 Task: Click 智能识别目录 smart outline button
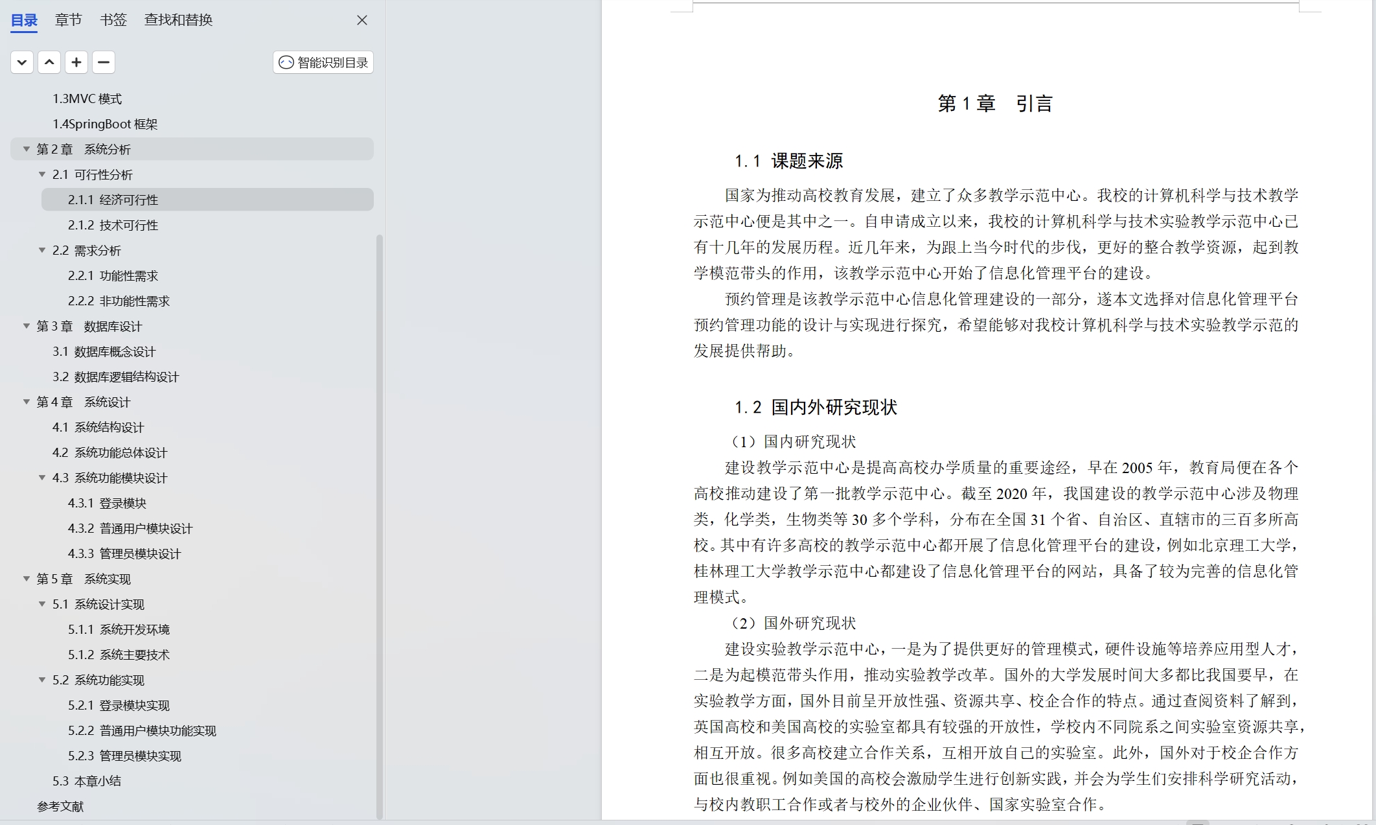323,62
